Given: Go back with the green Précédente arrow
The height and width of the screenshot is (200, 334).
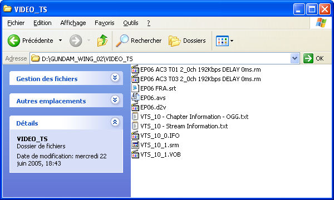Looking at the screenshot, I should (x=14, y=41).
